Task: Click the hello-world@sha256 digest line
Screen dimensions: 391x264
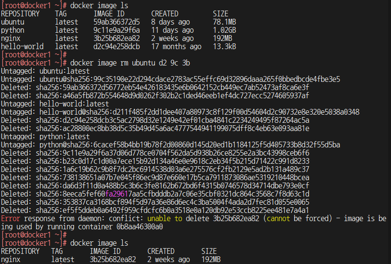Action: click(x=180, y=112)
